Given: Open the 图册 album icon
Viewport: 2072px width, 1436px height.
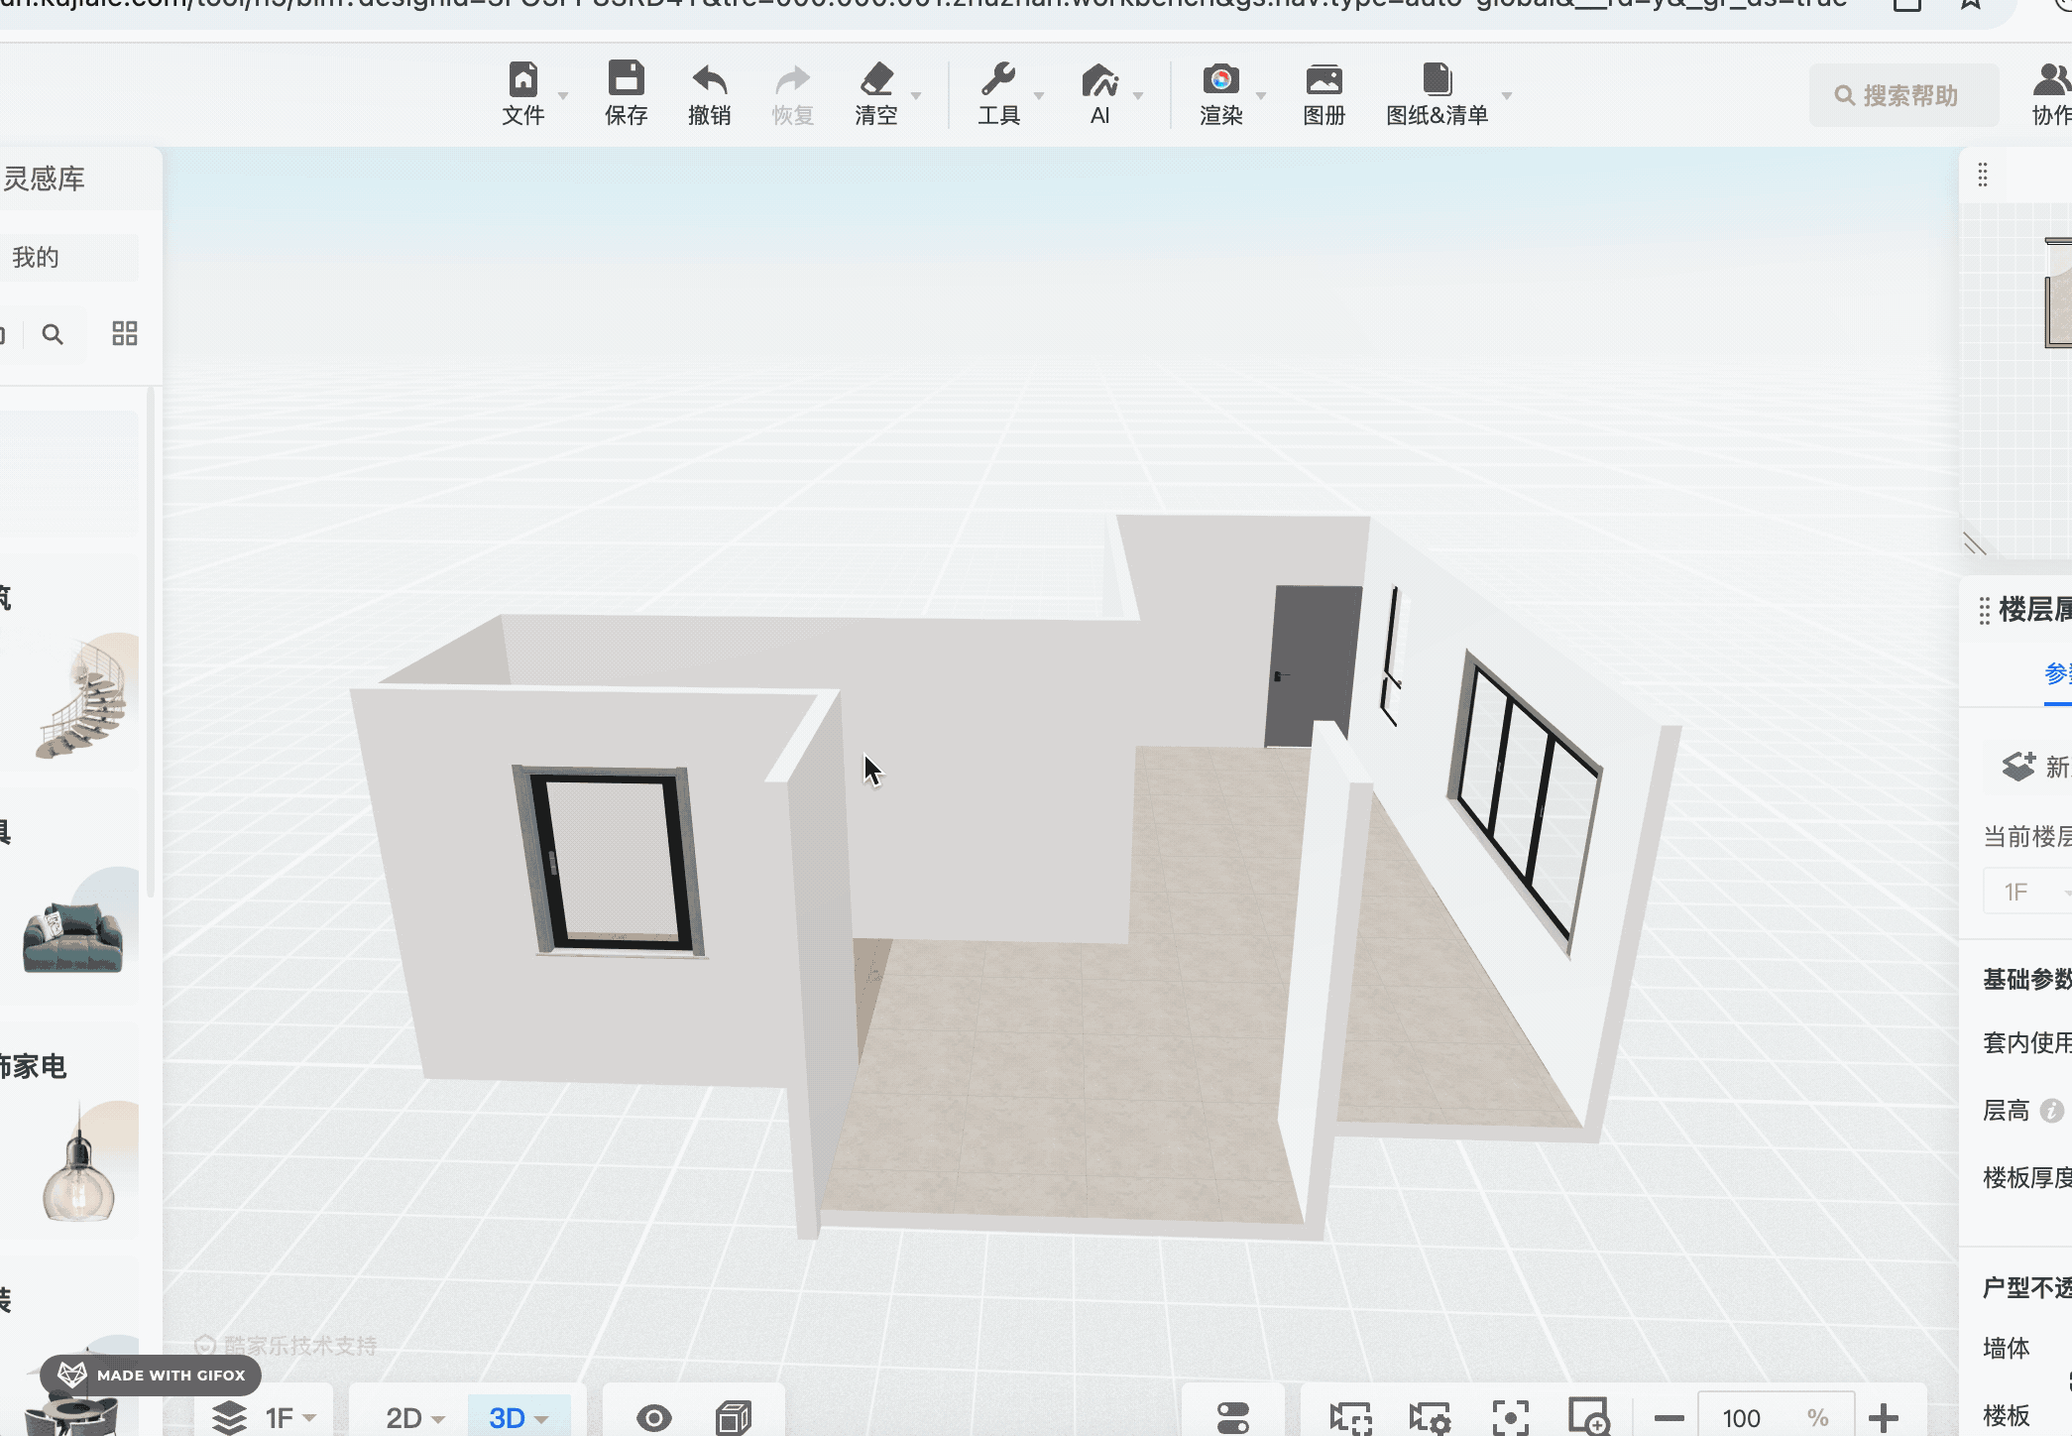Looking at the screenshot, I should pos(1324,79).
